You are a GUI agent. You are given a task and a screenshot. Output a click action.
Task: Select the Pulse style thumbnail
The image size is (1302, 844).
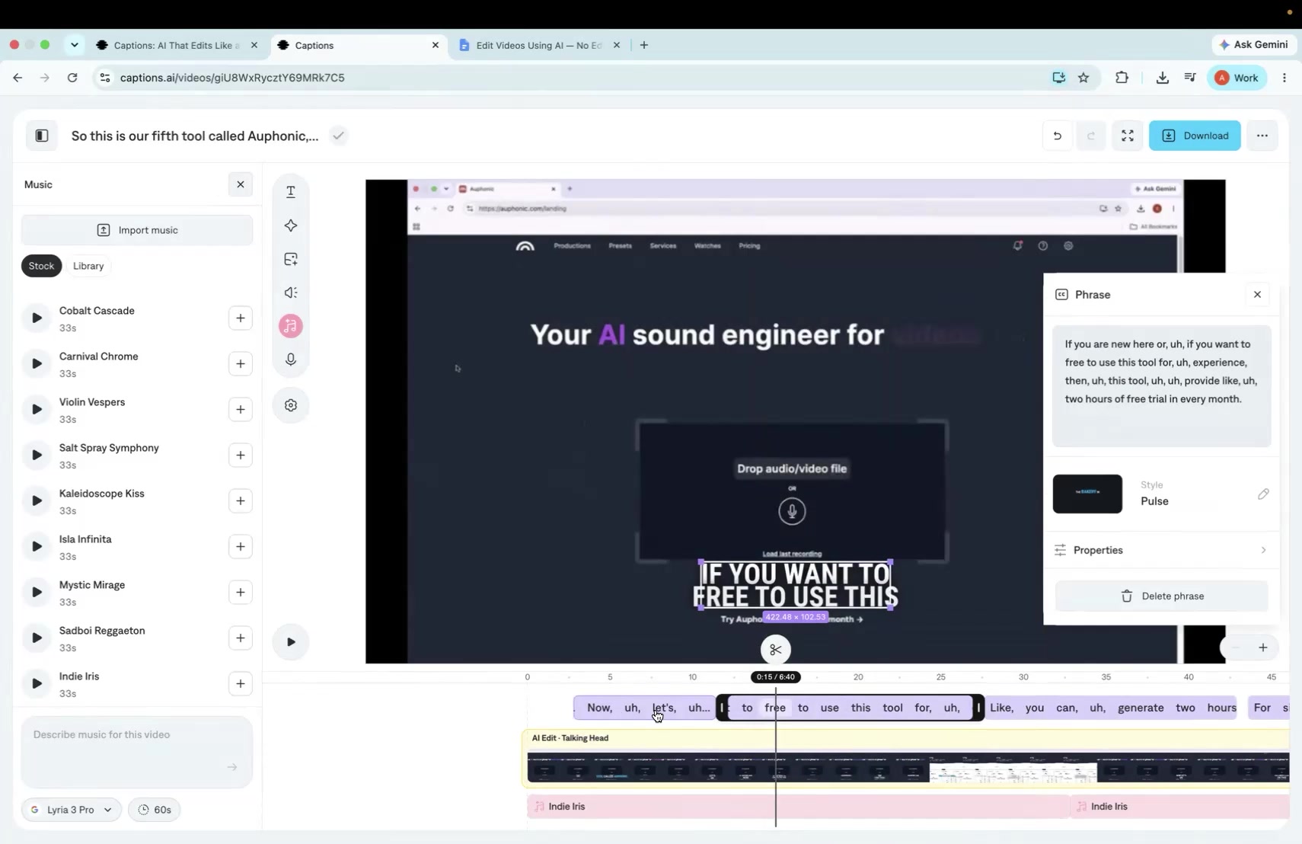[x=1087, y=494]
